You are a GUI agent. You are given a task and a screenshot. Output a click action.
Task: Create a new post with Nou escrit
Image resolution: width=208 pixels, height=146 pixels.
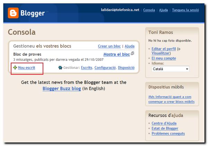tap(27, 67)
